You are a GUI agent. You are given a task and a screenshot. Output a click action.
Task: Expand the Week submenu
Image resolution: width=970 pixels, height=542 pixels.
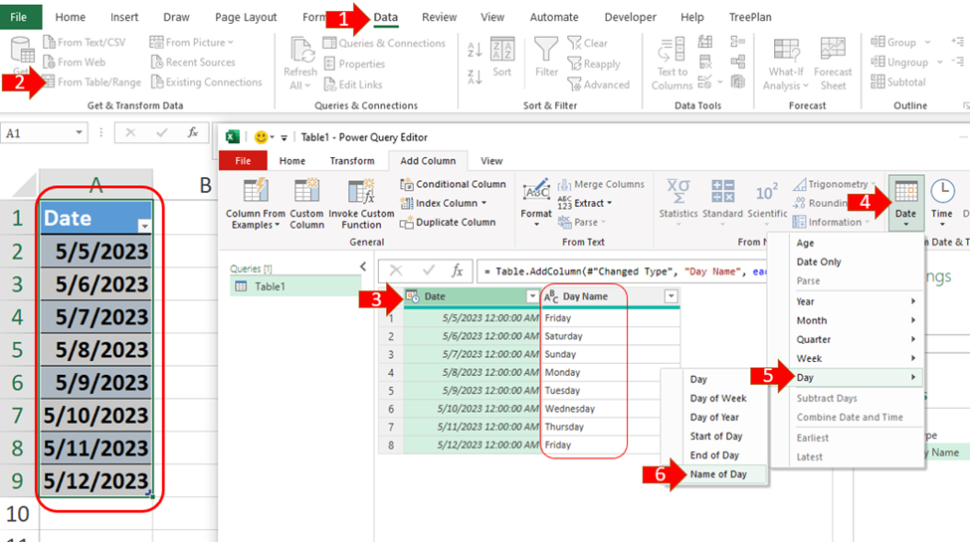pyautogui.click(x=856, y=358)
